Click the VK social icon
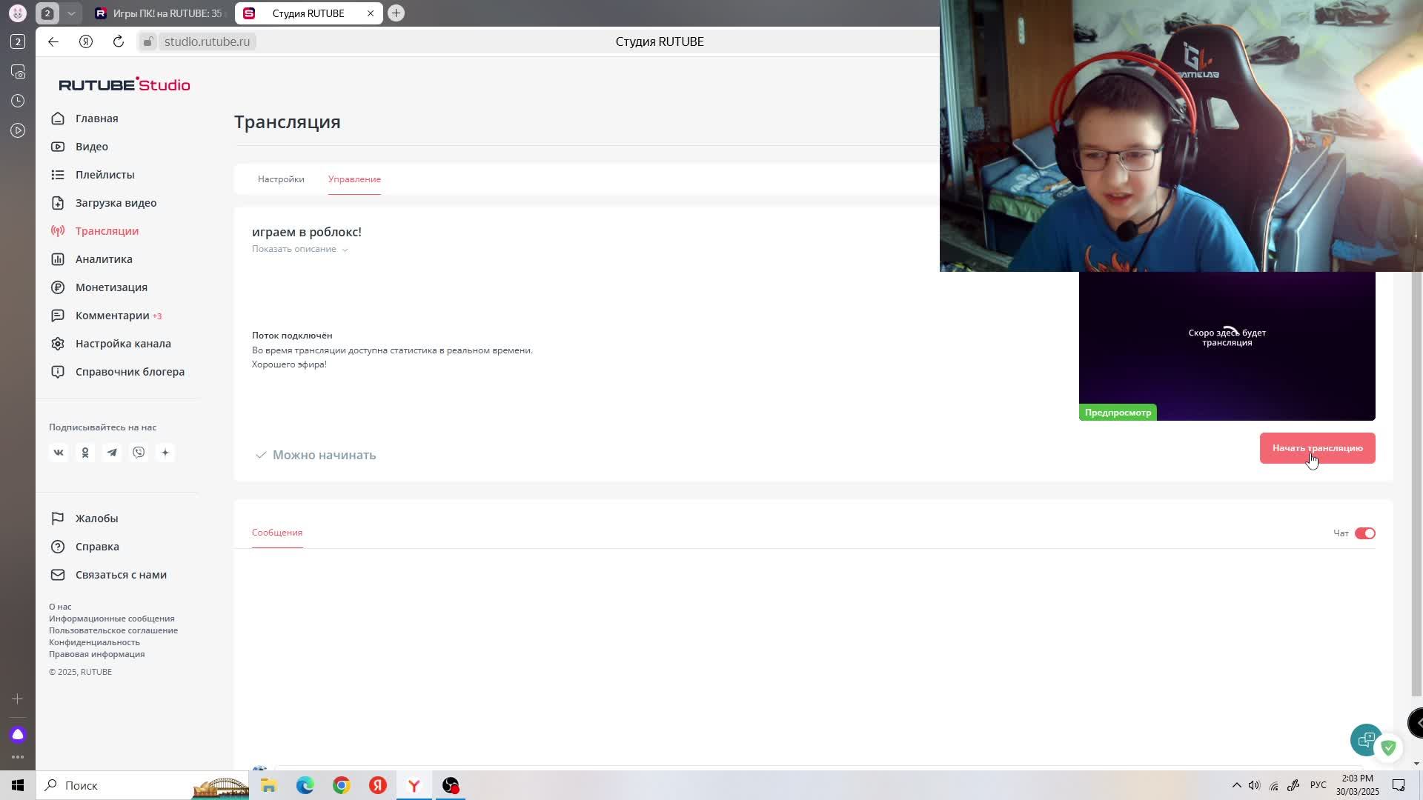 (59, 453)
